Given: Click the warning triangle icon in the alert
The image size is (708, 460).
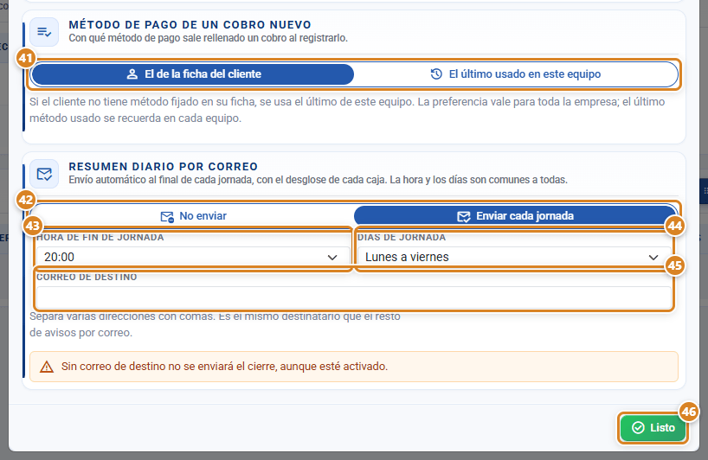Looking at the screenshot, I should click(47, 367).
